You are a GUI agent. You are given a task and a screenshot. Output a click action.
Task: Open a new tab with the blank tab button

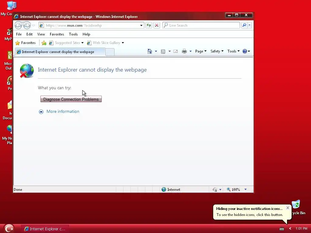pyautogui.click(x=110, y=52)
